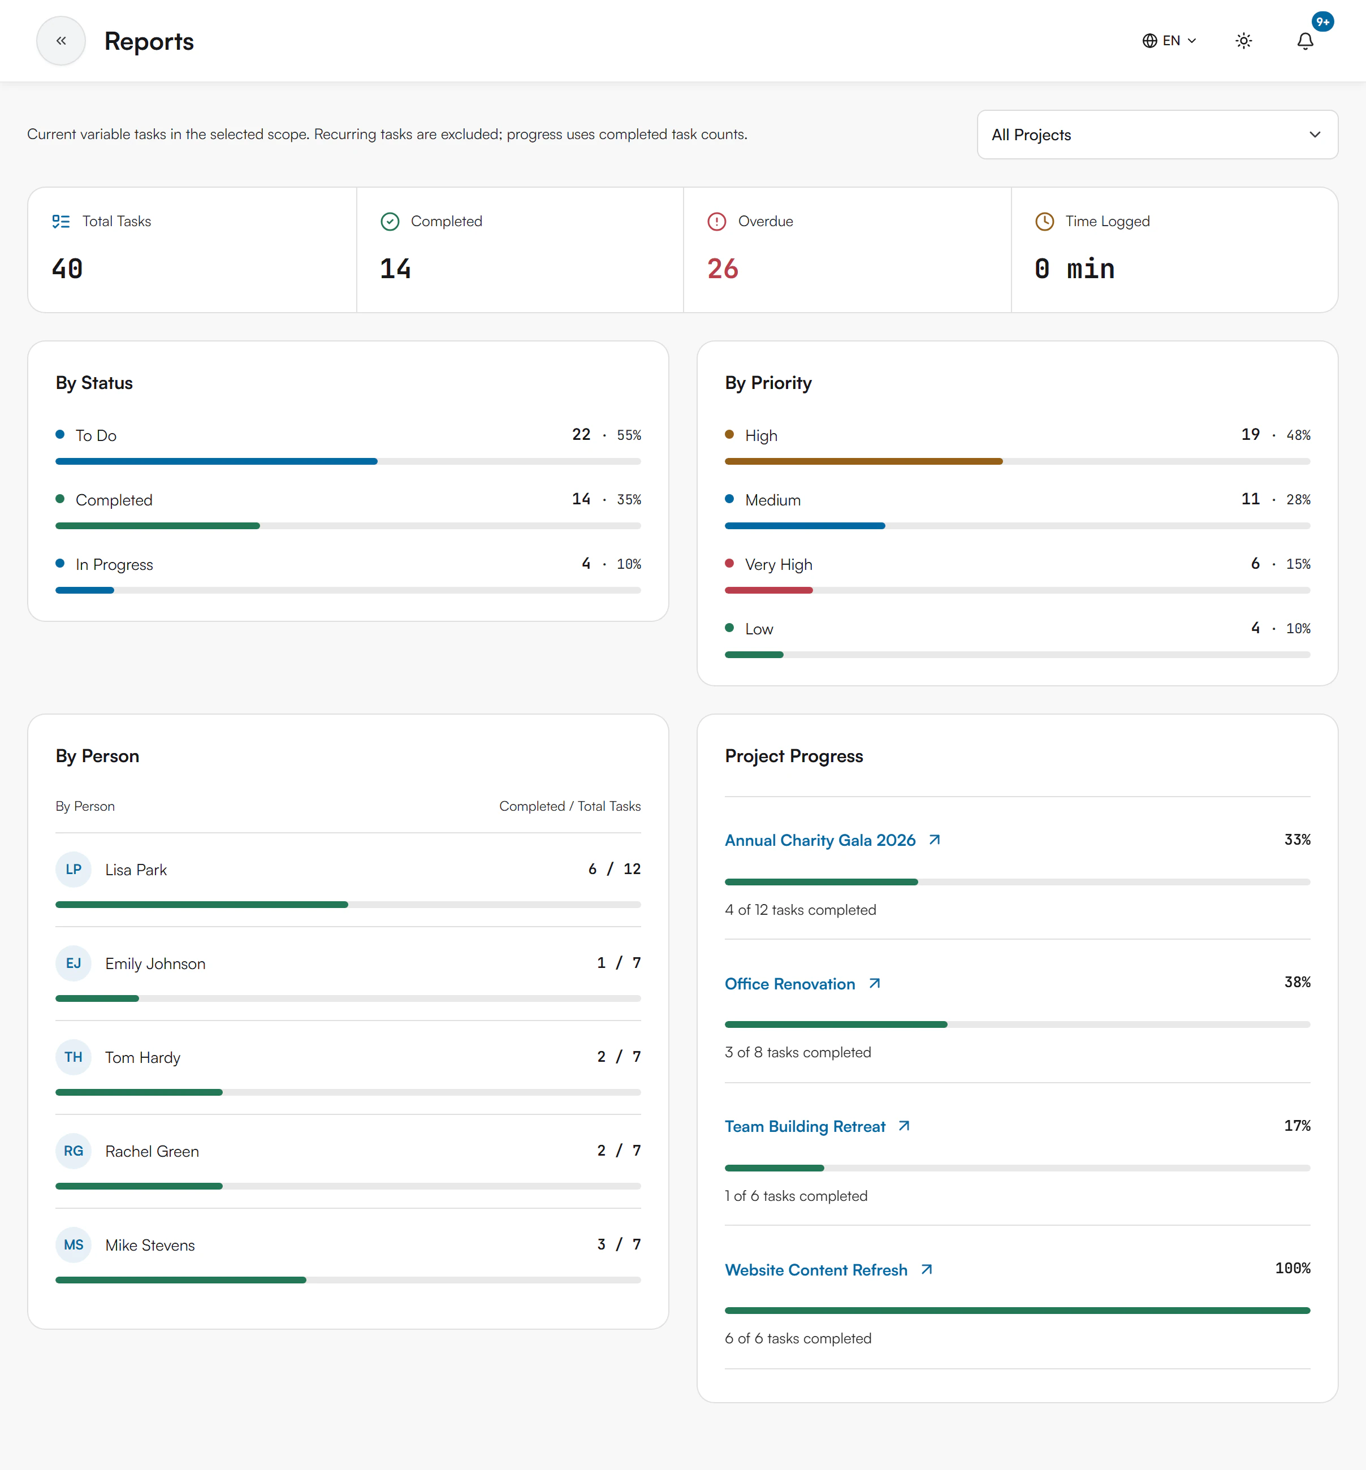Collapse sidebar with double-chevron button
Image resolution: width=1366 pixels, height=1470 pixels.
[x=60, y=41]
